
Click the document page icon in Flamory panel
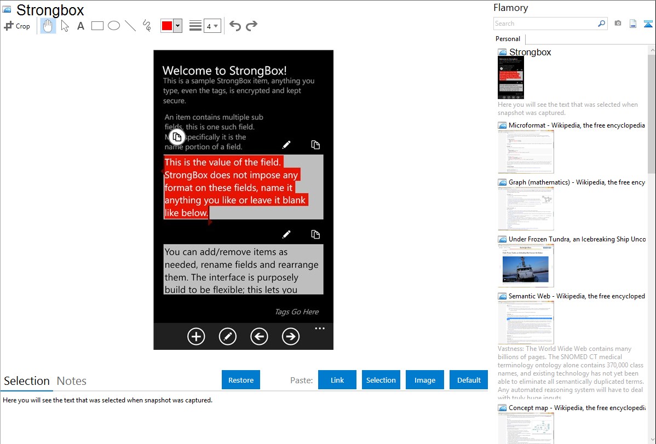[633, 24]
